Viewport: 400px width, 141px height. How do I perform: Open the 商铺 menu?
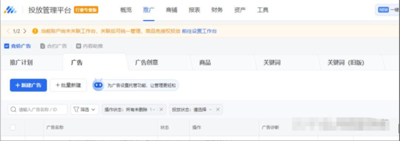[x=171, y=10]
